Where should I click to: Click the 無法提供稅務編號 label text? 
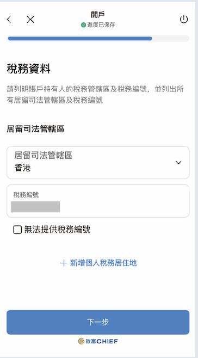click(x=57, y=230)
